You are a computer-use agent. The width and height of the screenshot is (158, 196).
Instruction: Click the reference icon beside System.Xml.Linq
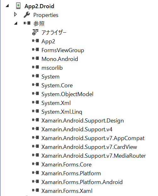35,111
